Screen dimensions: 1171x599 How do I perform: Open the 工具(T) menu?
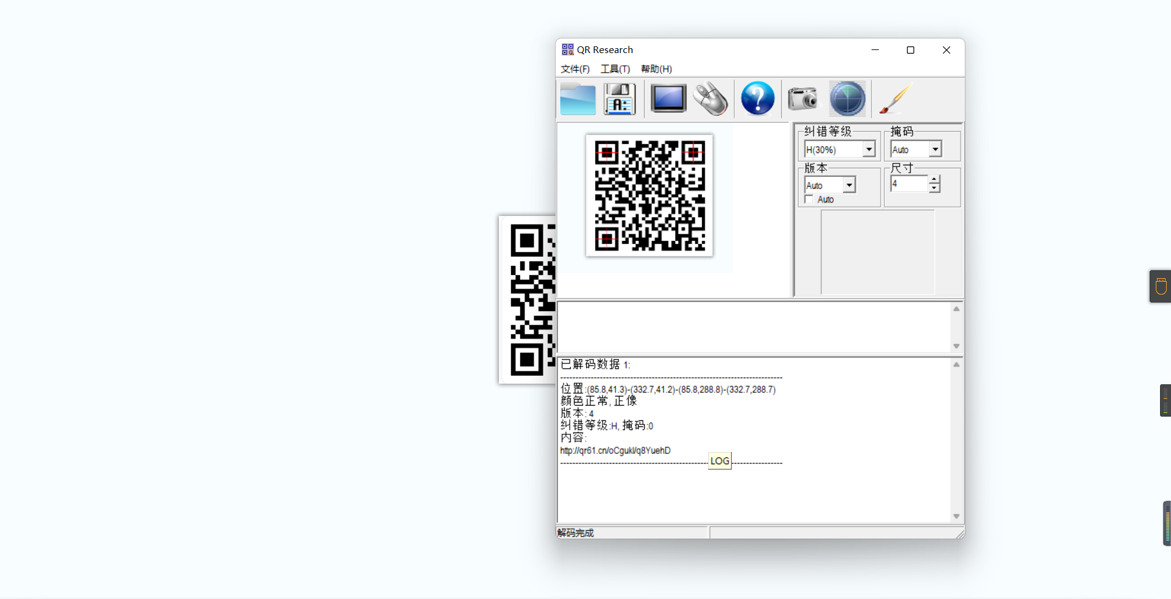615,69
